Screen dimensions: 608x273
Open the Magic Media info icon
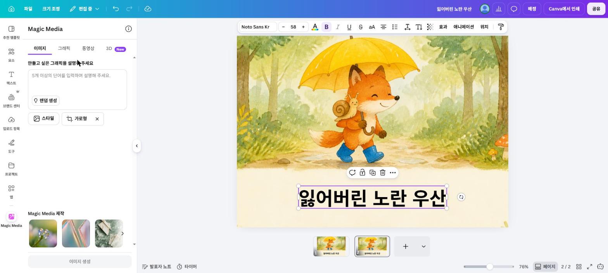click(128, 29)
